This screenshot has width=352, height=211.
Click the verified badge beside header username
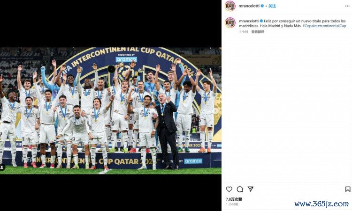262,6
